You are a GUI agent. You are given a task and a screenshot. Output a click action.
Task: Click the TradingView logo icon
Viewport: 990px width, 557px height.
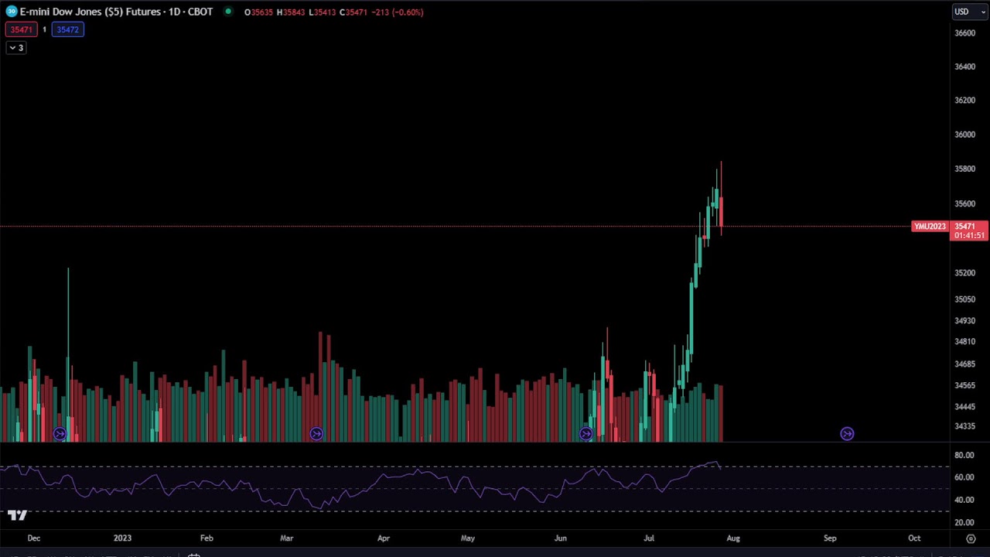point(17,515)
